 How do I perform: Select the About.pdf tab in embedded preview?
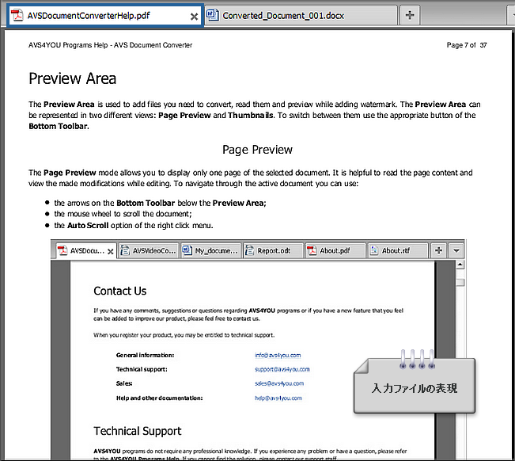[335, 251]
